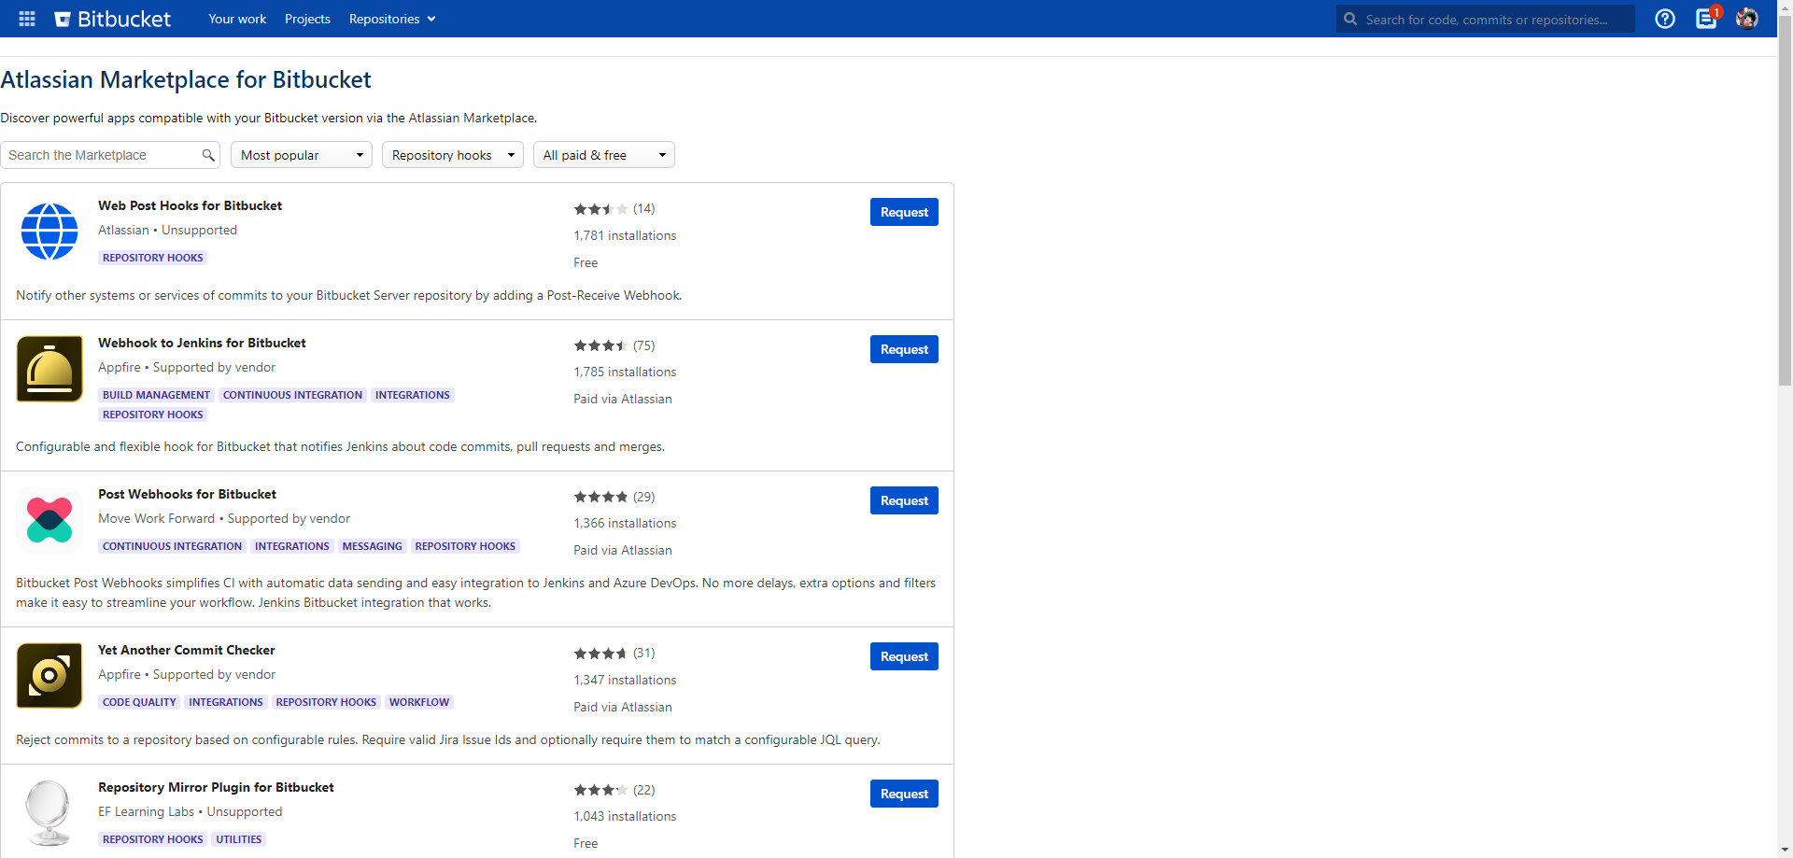
Task: Click the 1,043 installations text
Action: click(625, 816)
